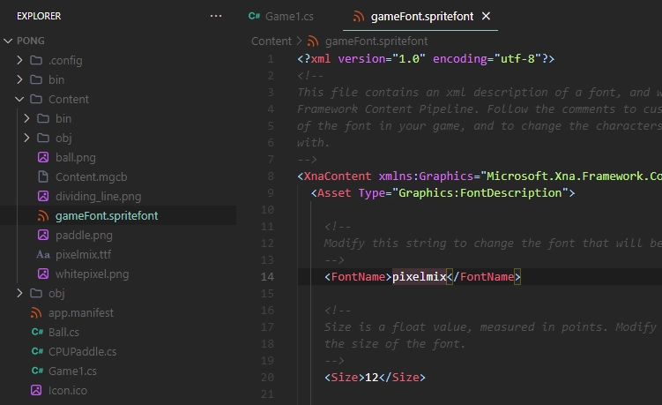Open dividing_line.png in the explorer

point(99,196)
